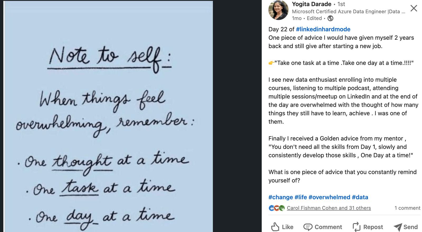The height and width of the screenshot is (232, 422).
Task: Click the reaction emoji icons cluster
Action: [276, 208]
